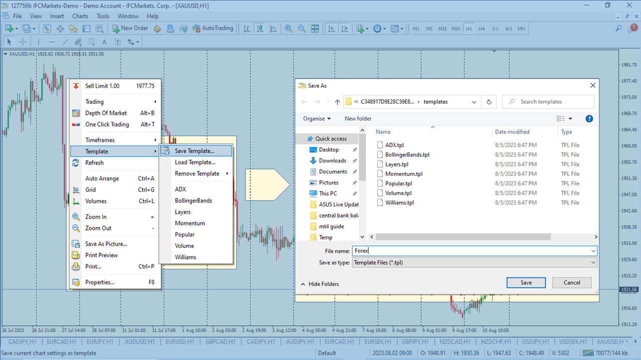Open the Market Watch panel

click(46, 28)
